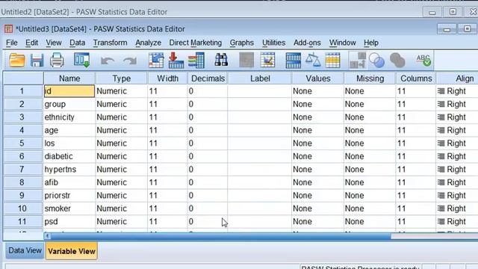Save the dataset using floppy disk icon
The height and width of the screenshot is (269, 478).
pos(37,60)
